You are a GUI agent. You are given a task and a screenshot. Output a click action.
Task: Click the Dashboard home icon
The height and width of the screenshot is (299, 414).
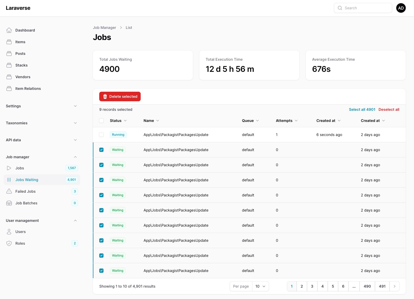coord(9,30)
